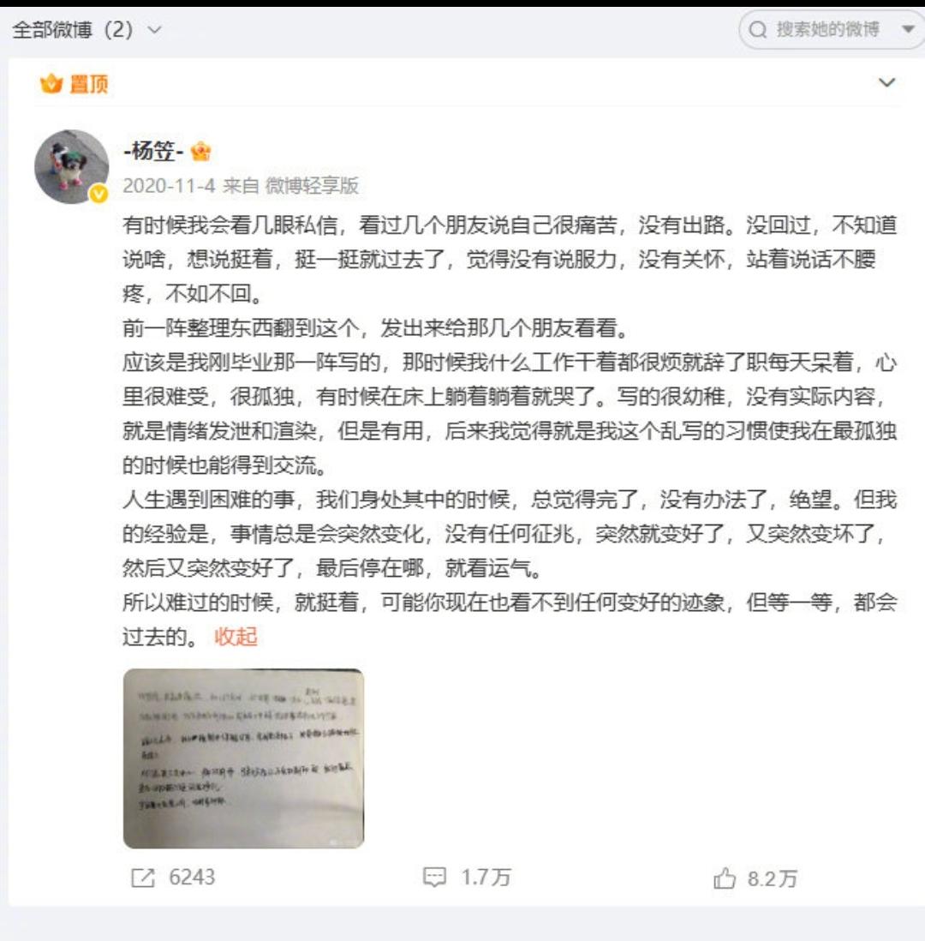Like the post with thumbs-up icon
This screenshot has width=925, height=941.
click(x=724, y=878)
